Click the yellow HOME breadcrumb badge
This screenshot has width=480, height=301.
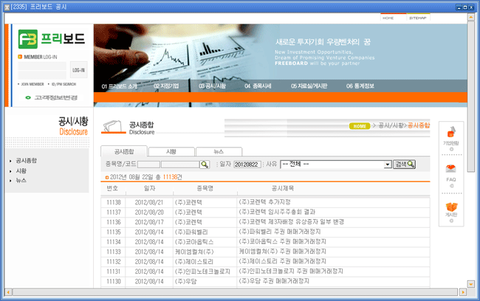360,126
